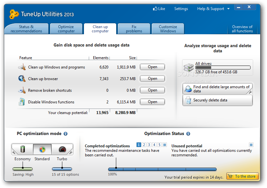Switch to Status & recommendations tab
267x188 pixels.
coord(26,29)
